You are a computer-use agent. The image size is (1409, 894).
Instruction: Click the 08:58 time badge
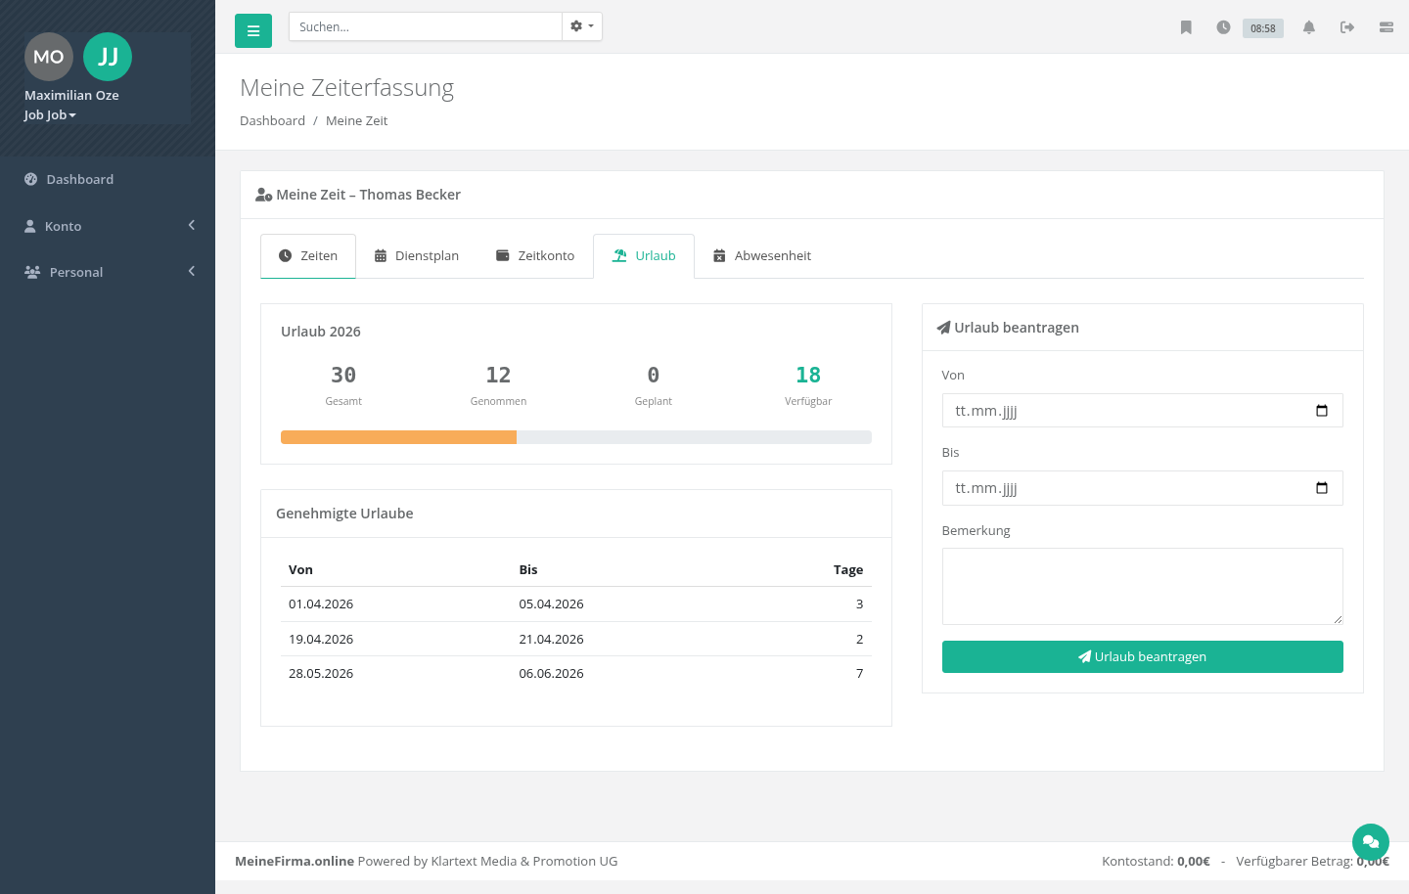click(1263, 28)
